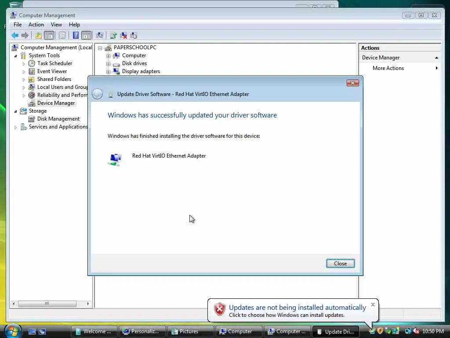
Task: Click the Update Driver Software toolbar icon
Action: pos(113,35)
